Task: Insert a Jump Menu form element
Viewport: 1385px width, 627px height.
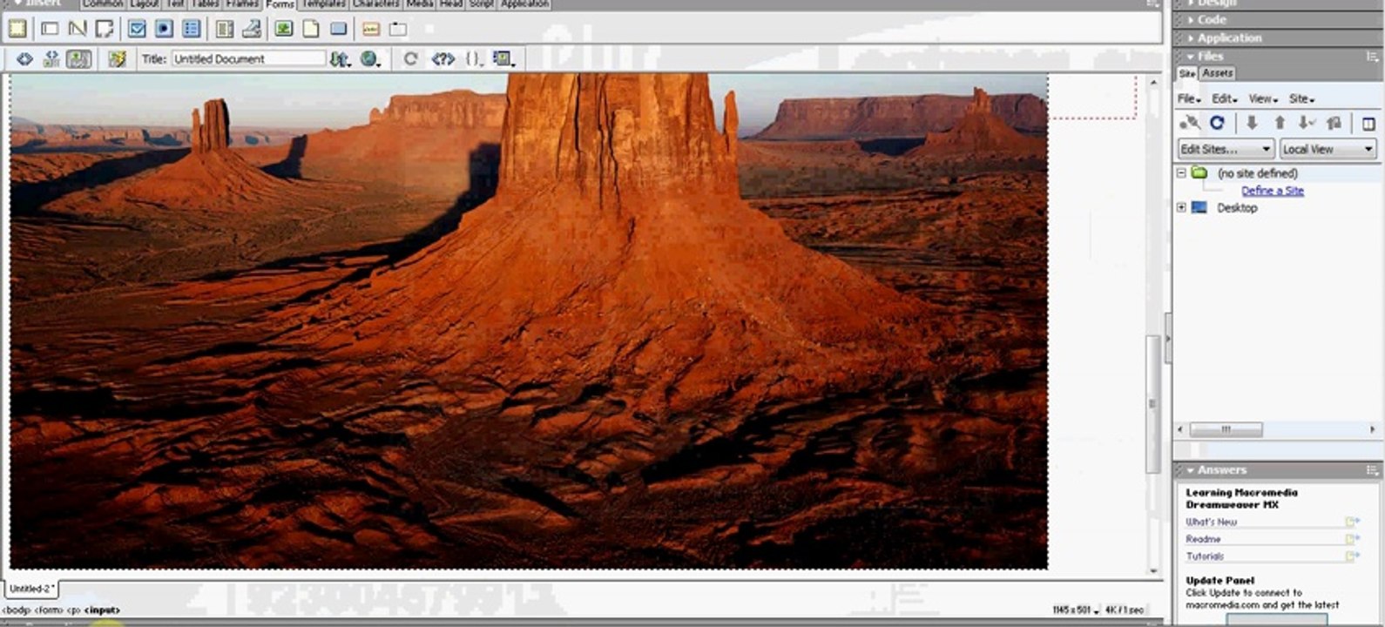Action: pyautogui.click(x=251, y=29)
